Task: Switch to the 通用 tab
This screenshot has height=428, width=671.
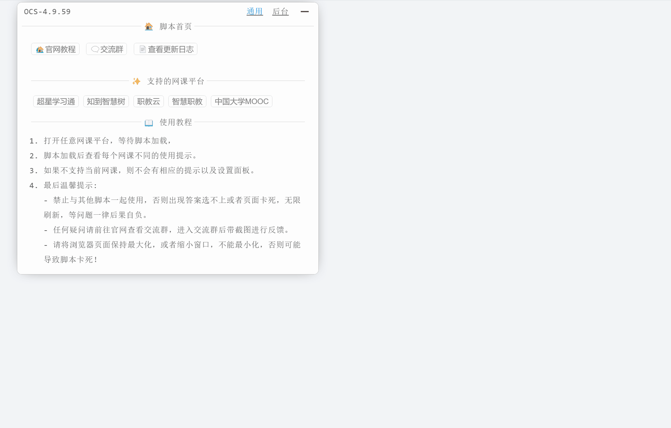Action: (x=254, y=11)
